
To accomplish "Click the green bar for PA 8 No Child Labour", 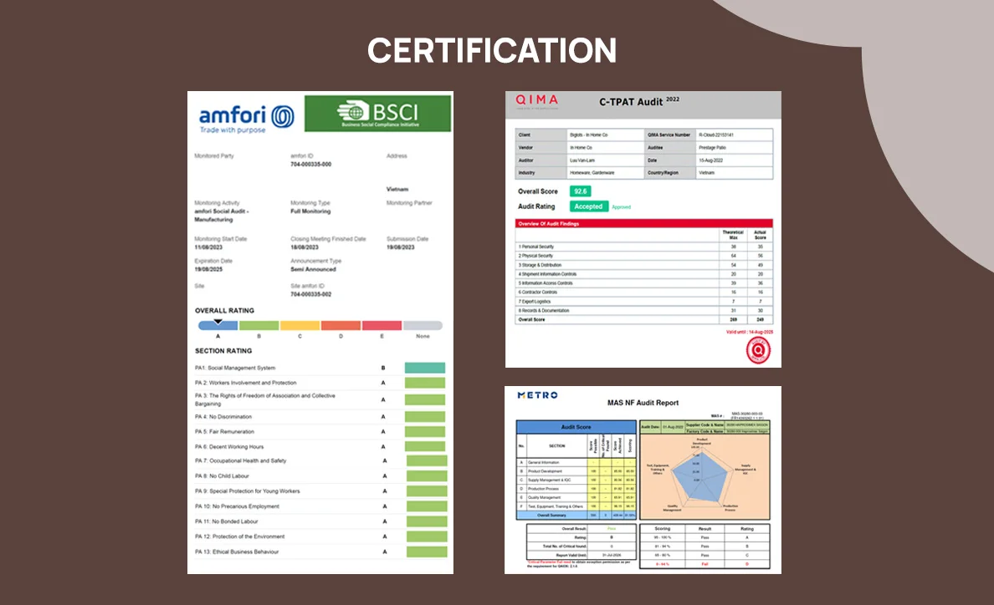I will (x=427, y=476).
